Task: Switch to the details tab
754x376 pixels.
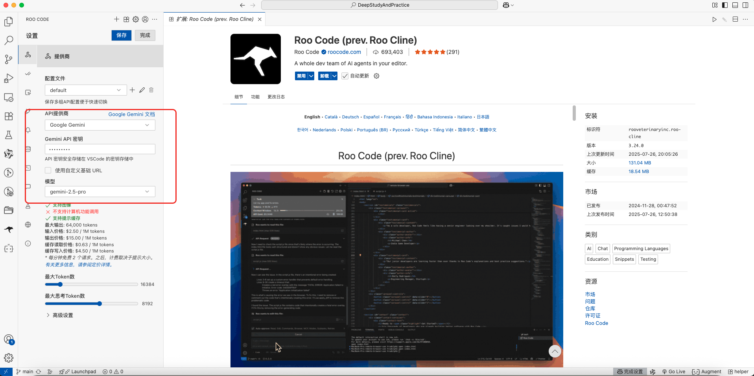Action: [239, 97]
